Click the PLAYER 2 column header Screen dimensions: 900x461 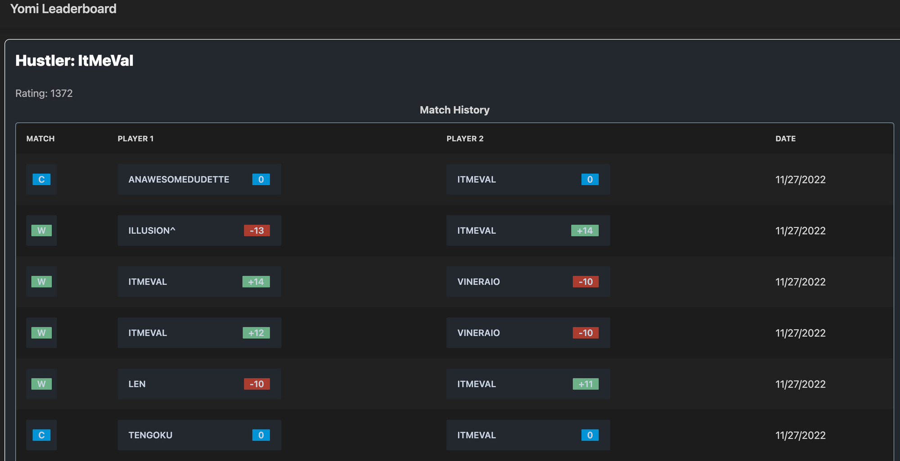click(x=465, y=139)
